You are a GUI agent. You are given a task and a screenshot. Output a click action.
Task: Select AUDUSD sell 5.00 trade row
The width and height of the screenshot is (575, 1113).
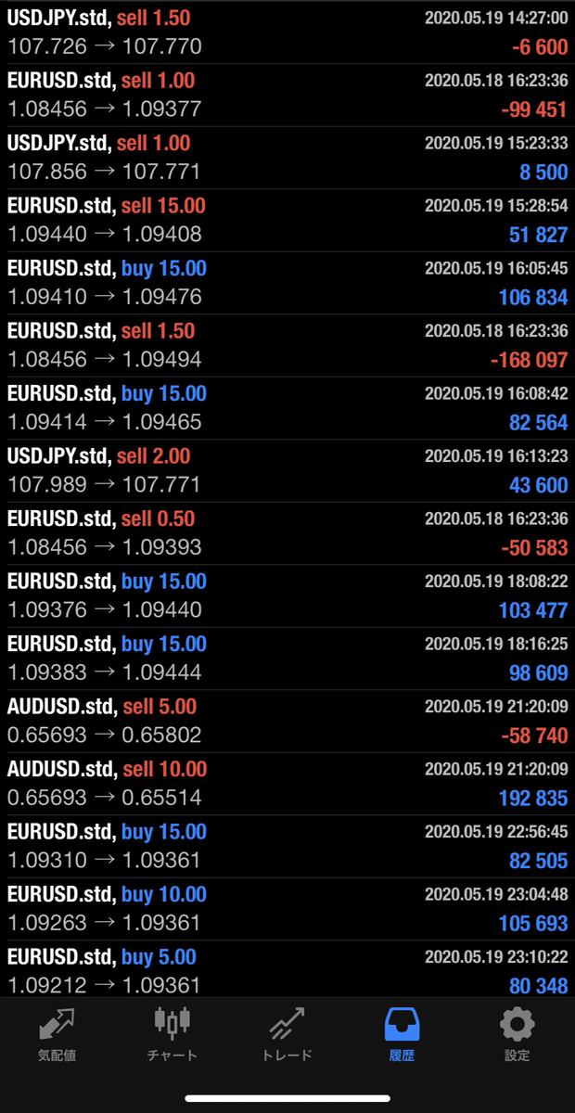[x=287, y=721]
